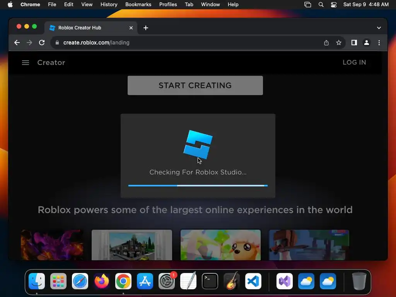Open the History menu

pos(109,5)
